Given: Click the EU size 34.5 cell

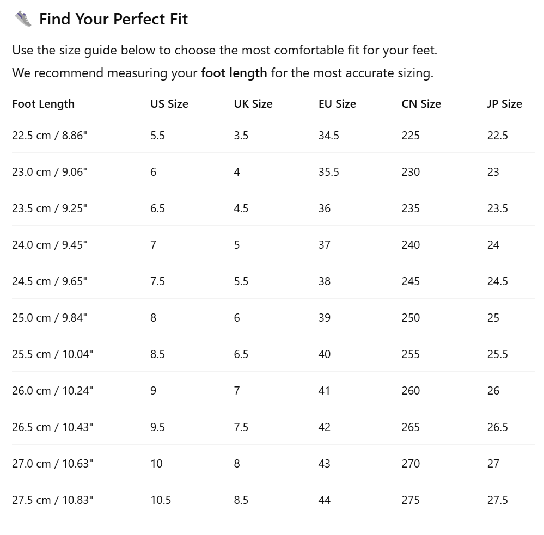Looking at the screenshot, I should pyautogui.click(x=329, y=135).
